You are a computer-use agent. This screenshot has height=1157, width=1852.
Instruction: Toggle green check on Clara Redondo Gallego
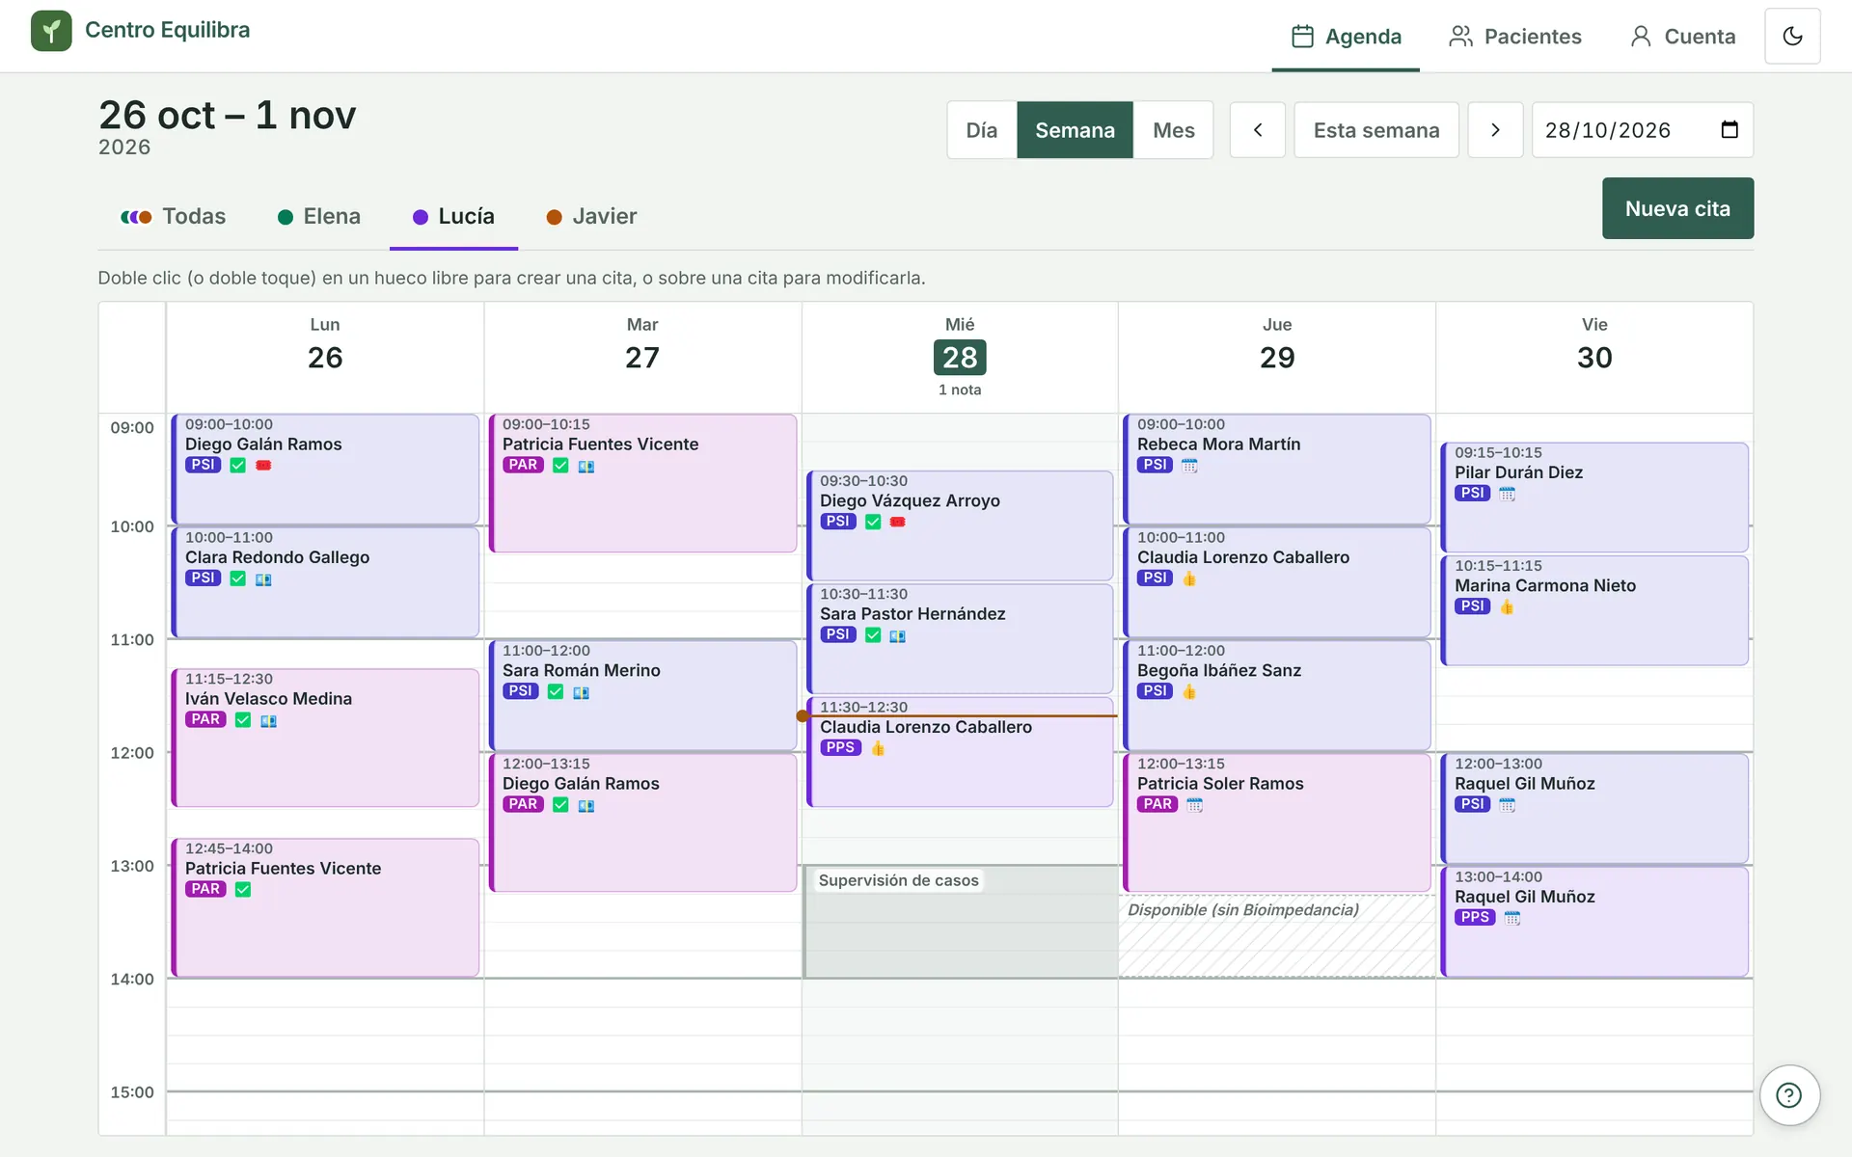[x=238, y=578]
